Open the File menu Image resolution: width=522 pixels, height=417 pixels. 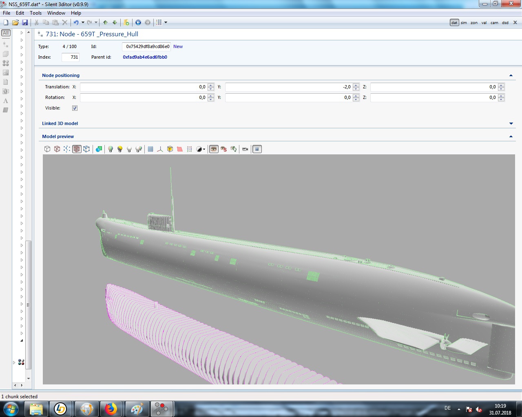7,13
